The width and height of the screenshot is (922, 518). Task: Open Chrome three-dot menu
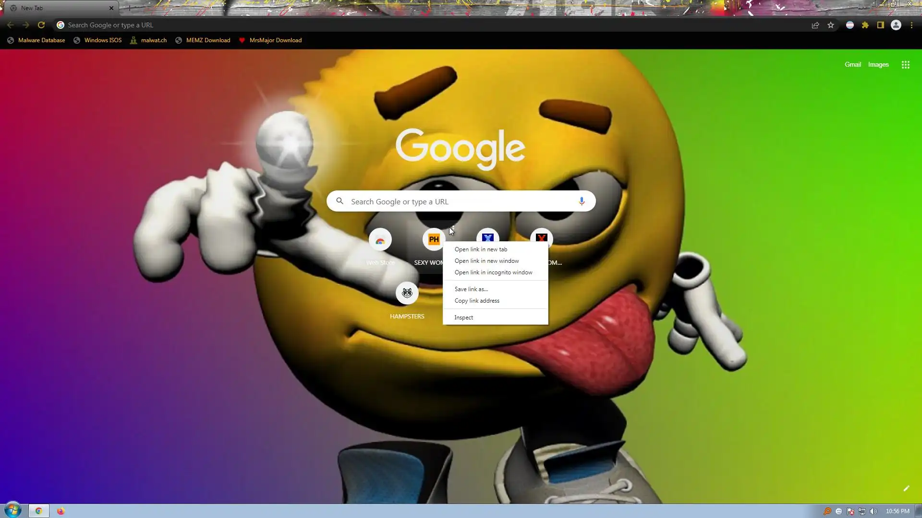click(x=911, y=25)
